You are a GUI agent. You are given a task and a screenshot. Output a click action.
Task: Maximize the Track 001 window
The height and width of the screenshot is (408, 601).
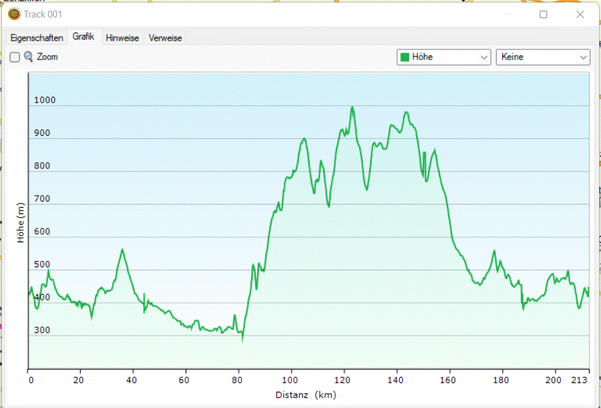pos(543,14)
